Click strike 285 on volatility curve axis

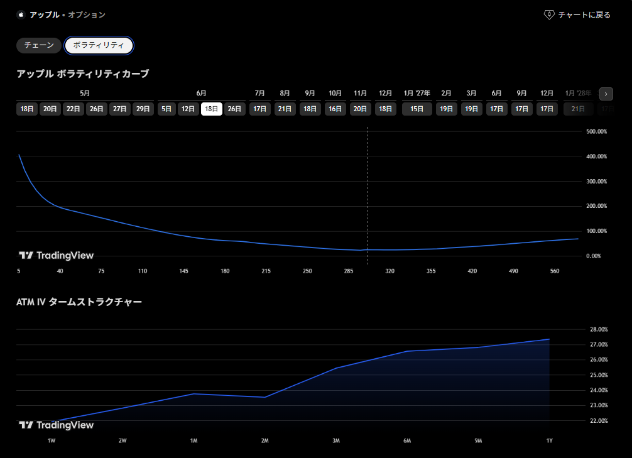click(x=349, y=271)
